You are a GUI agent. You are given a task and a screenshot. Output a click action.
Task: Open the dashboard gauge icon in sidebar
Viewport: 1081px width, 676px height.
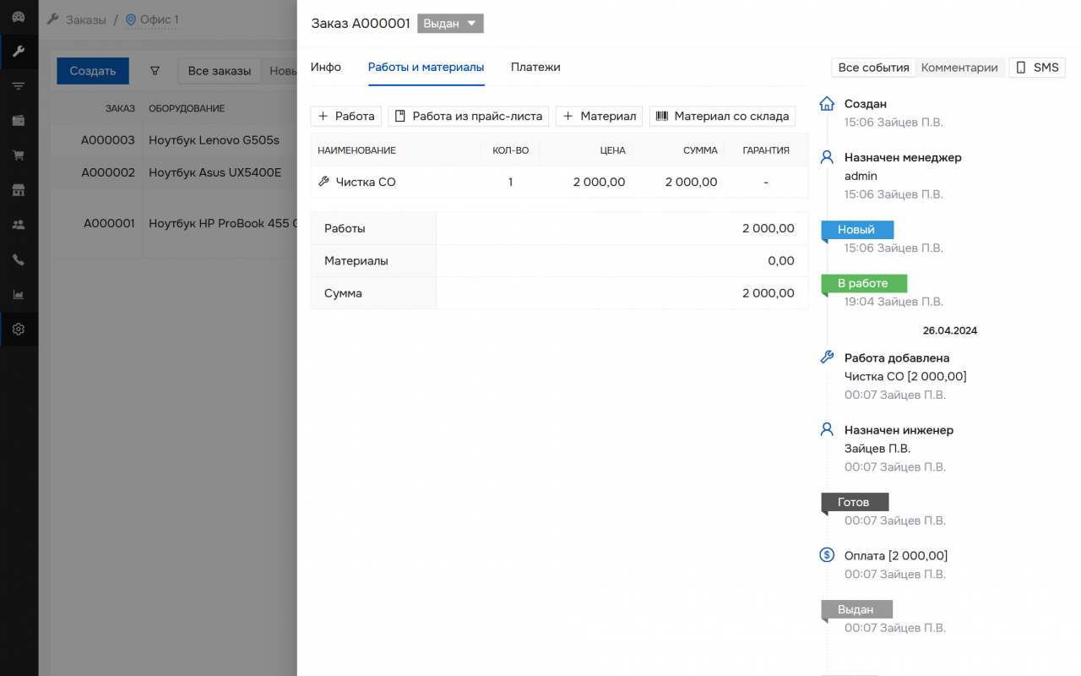pos(19,17)
